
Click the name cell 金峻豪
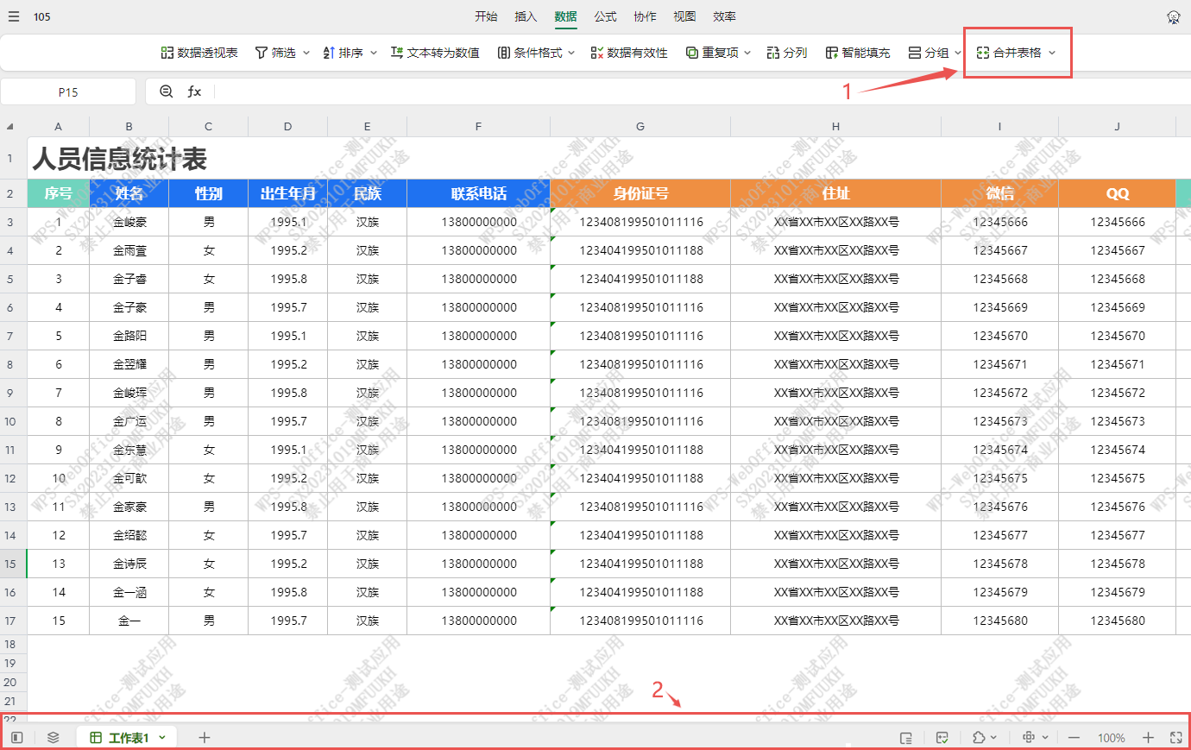coord(129,222)
